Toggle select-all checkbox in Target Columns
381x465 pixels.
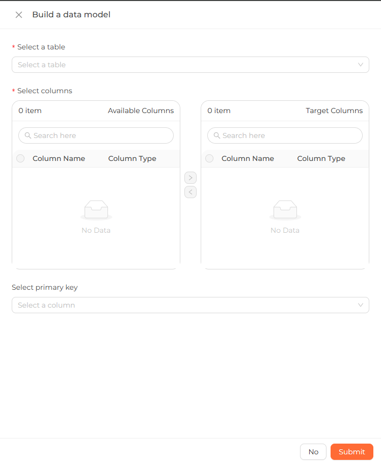tap(209, 158)
